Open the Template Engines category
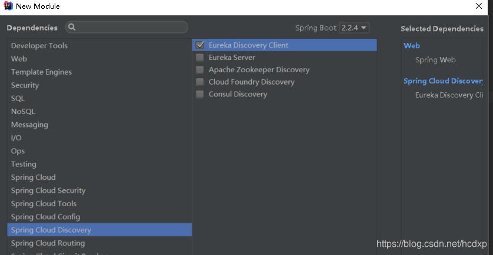The image size is (493, 255). click(x=99, y=72)
